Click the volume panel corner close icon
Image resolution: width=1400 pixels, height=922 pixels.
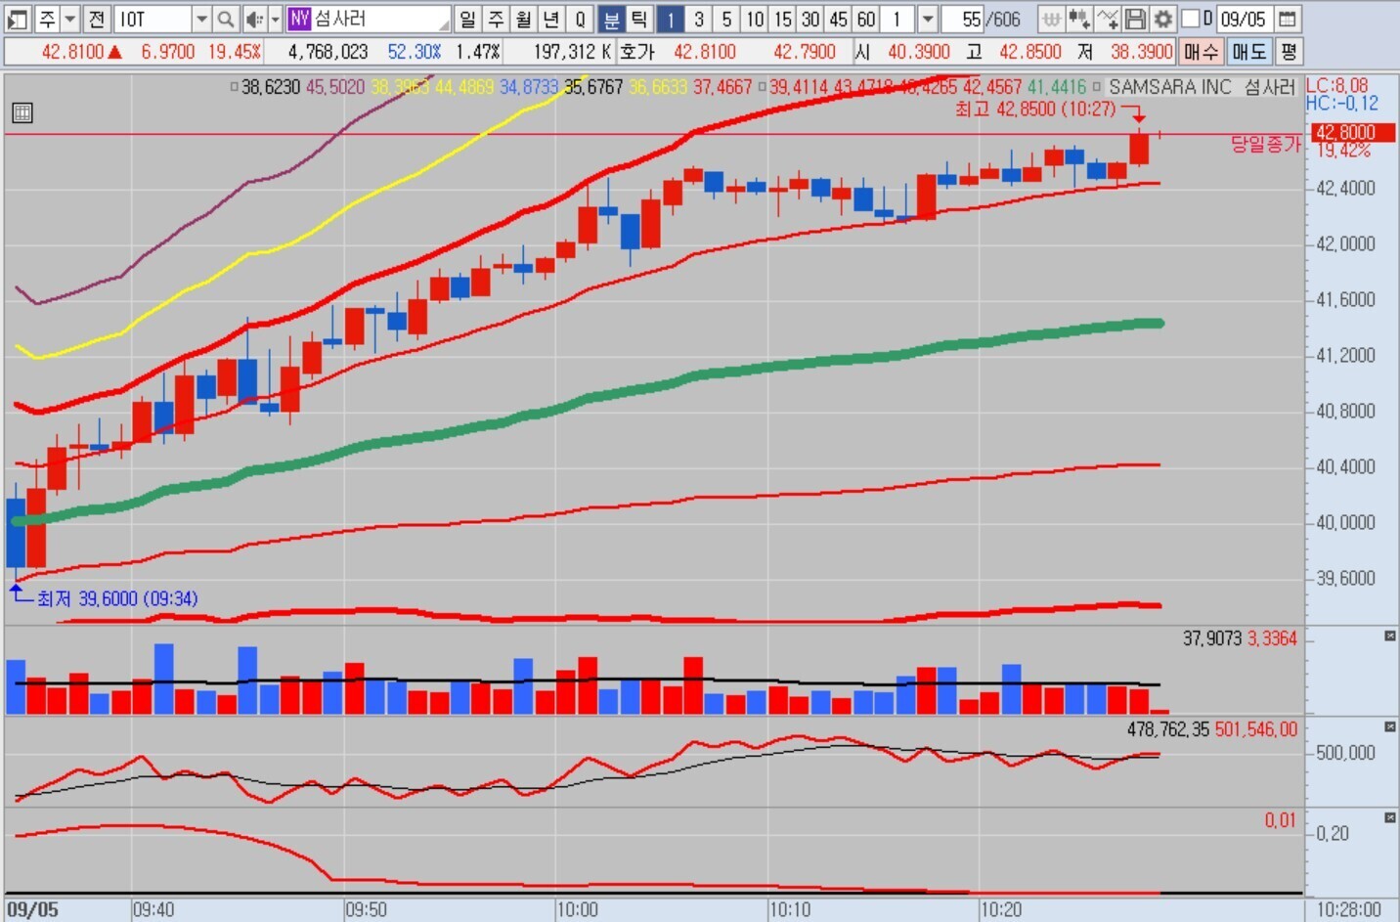[1389, 637]
